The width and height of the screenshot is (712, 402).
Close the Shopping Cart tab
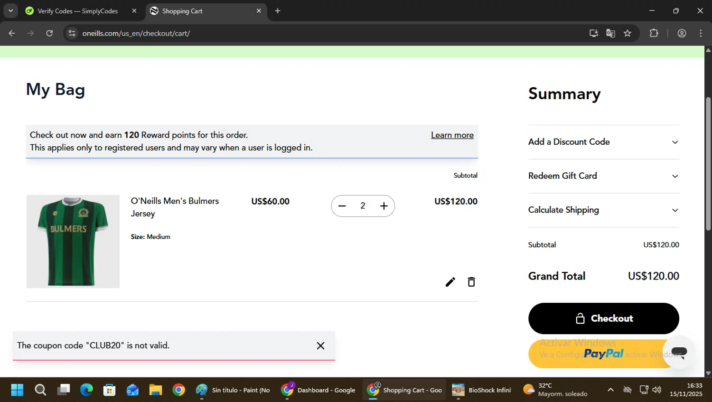click(259, 11)
